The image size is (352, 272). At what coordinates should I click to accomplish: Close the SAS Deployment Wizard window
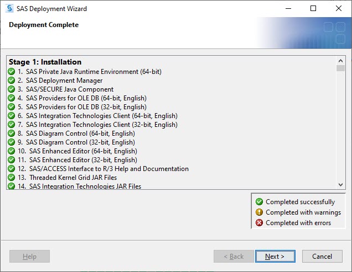pyautogui.click(x=339, y=8)
